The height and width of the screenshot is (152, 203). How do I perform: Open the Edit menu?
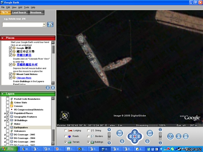8,7
